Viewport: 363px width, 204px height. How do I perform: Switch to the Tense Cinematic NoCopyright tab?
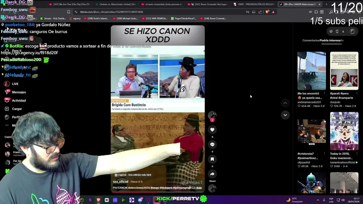[x=207, y=4]
